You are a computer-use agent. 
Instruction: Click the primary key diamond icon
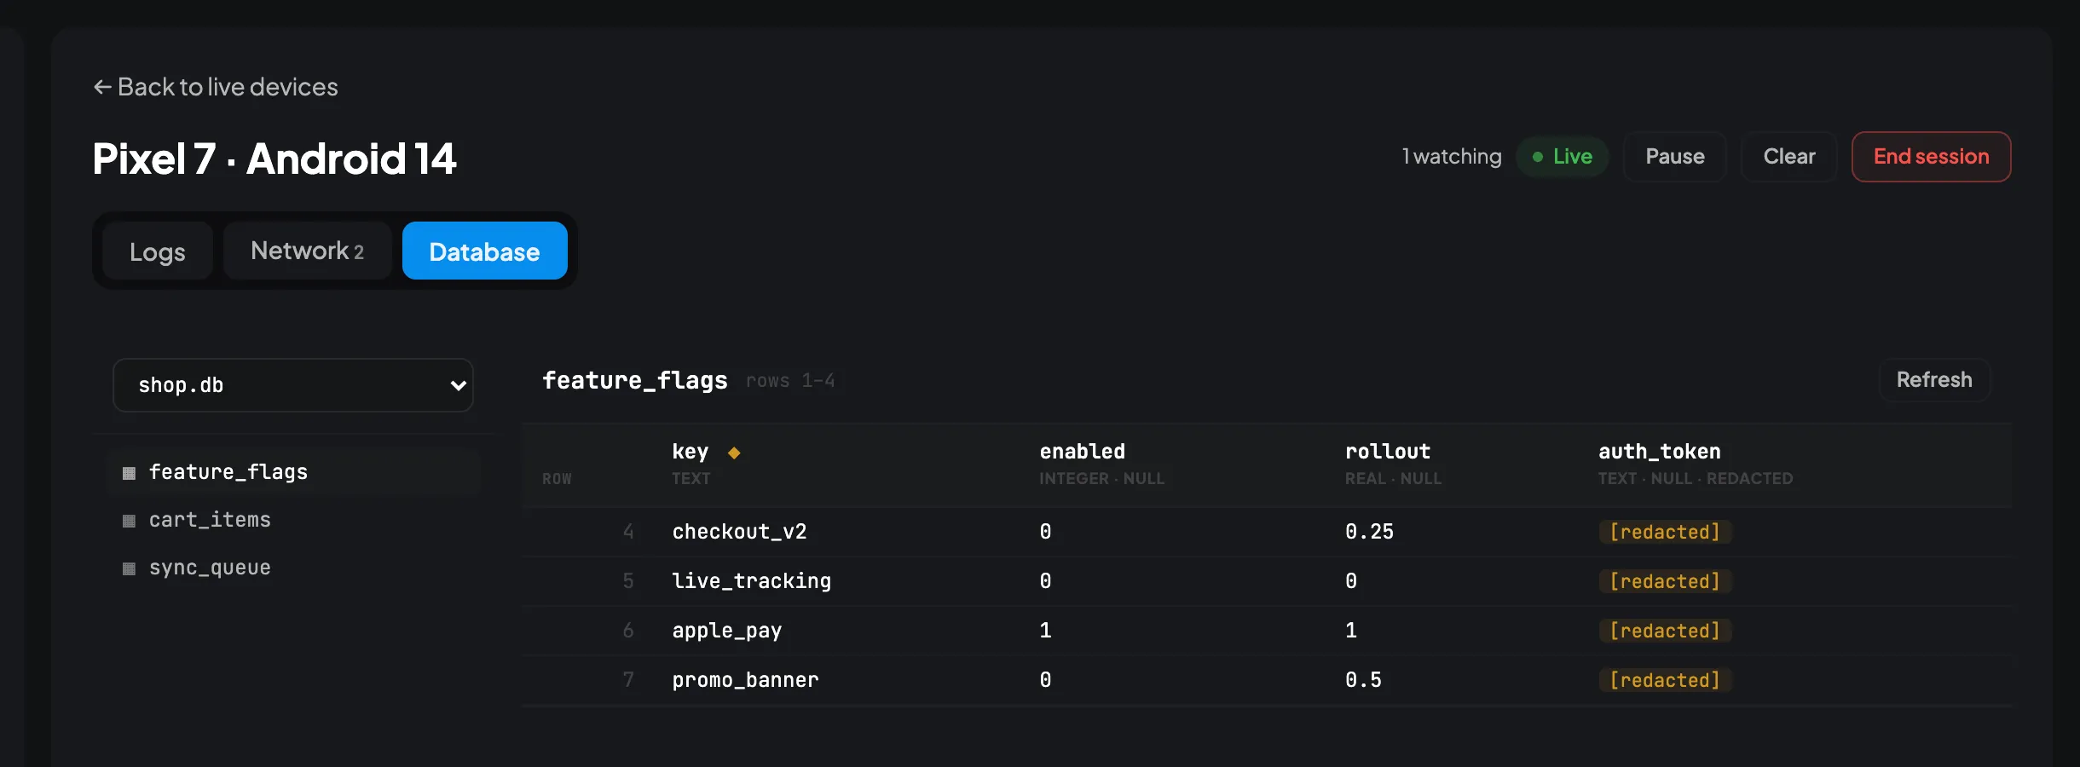pos(734,453)
